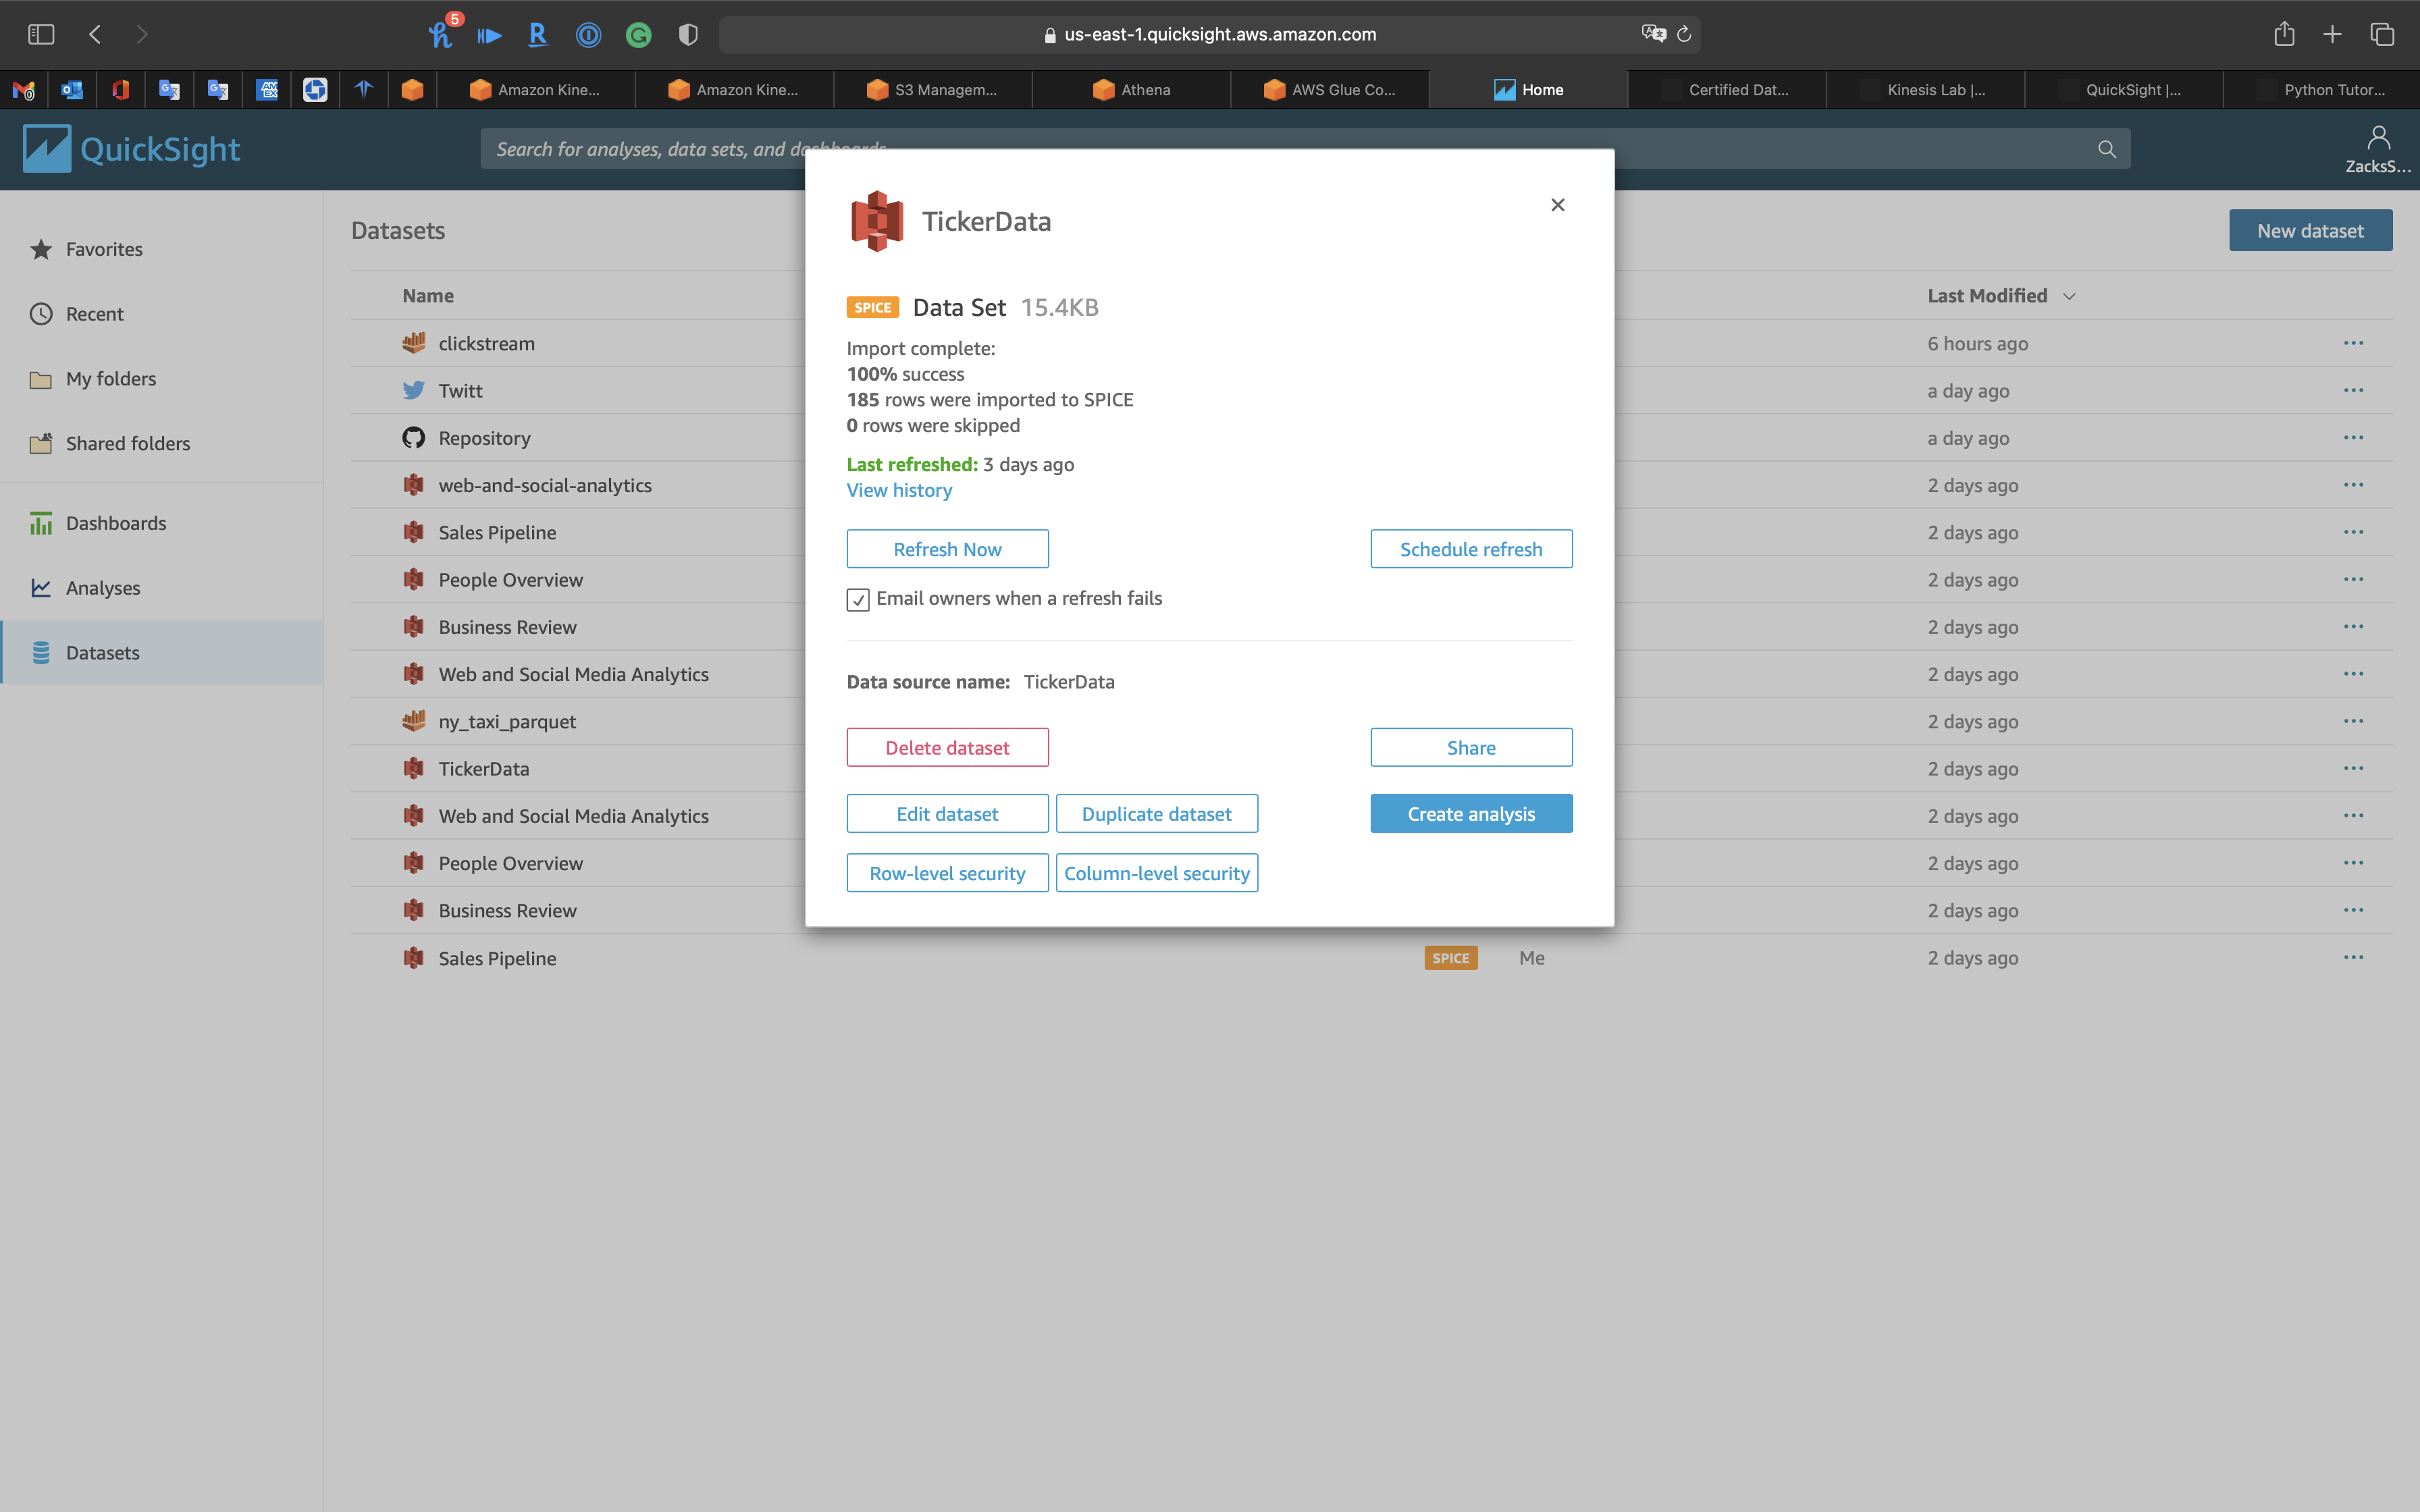
Task: Toggle Email owners when refresh fails checkbox
Action: (x=858, y=599)
